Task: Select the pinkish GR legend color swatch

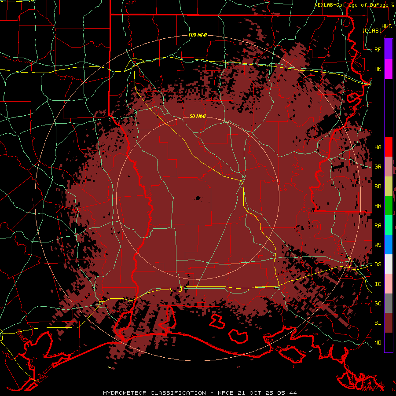Action: point(389,167)
